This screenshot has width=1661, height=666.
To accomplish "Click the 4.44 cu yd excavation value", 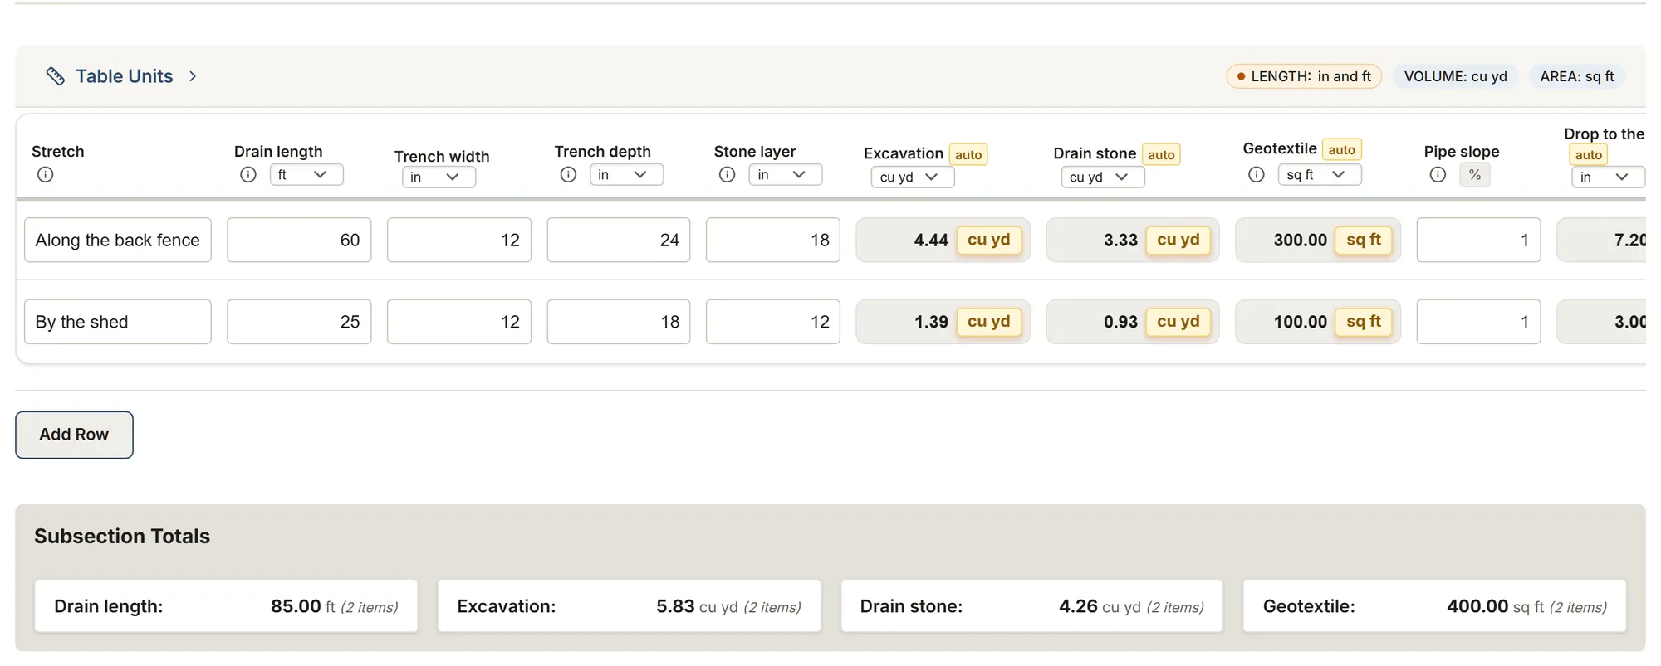I will [943, 240].
